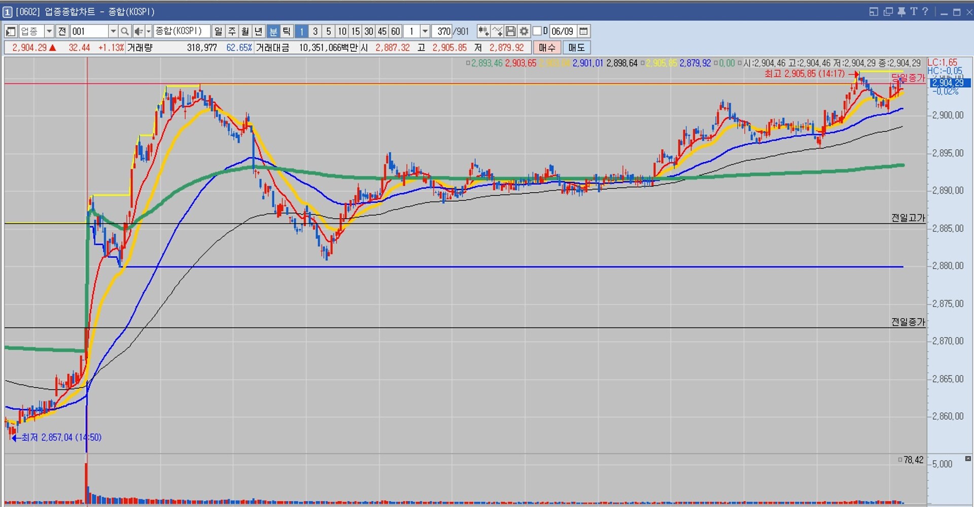Switch the chart period to 일 (daily)
This screenshot has width=974, height=507.
point(218,31)
